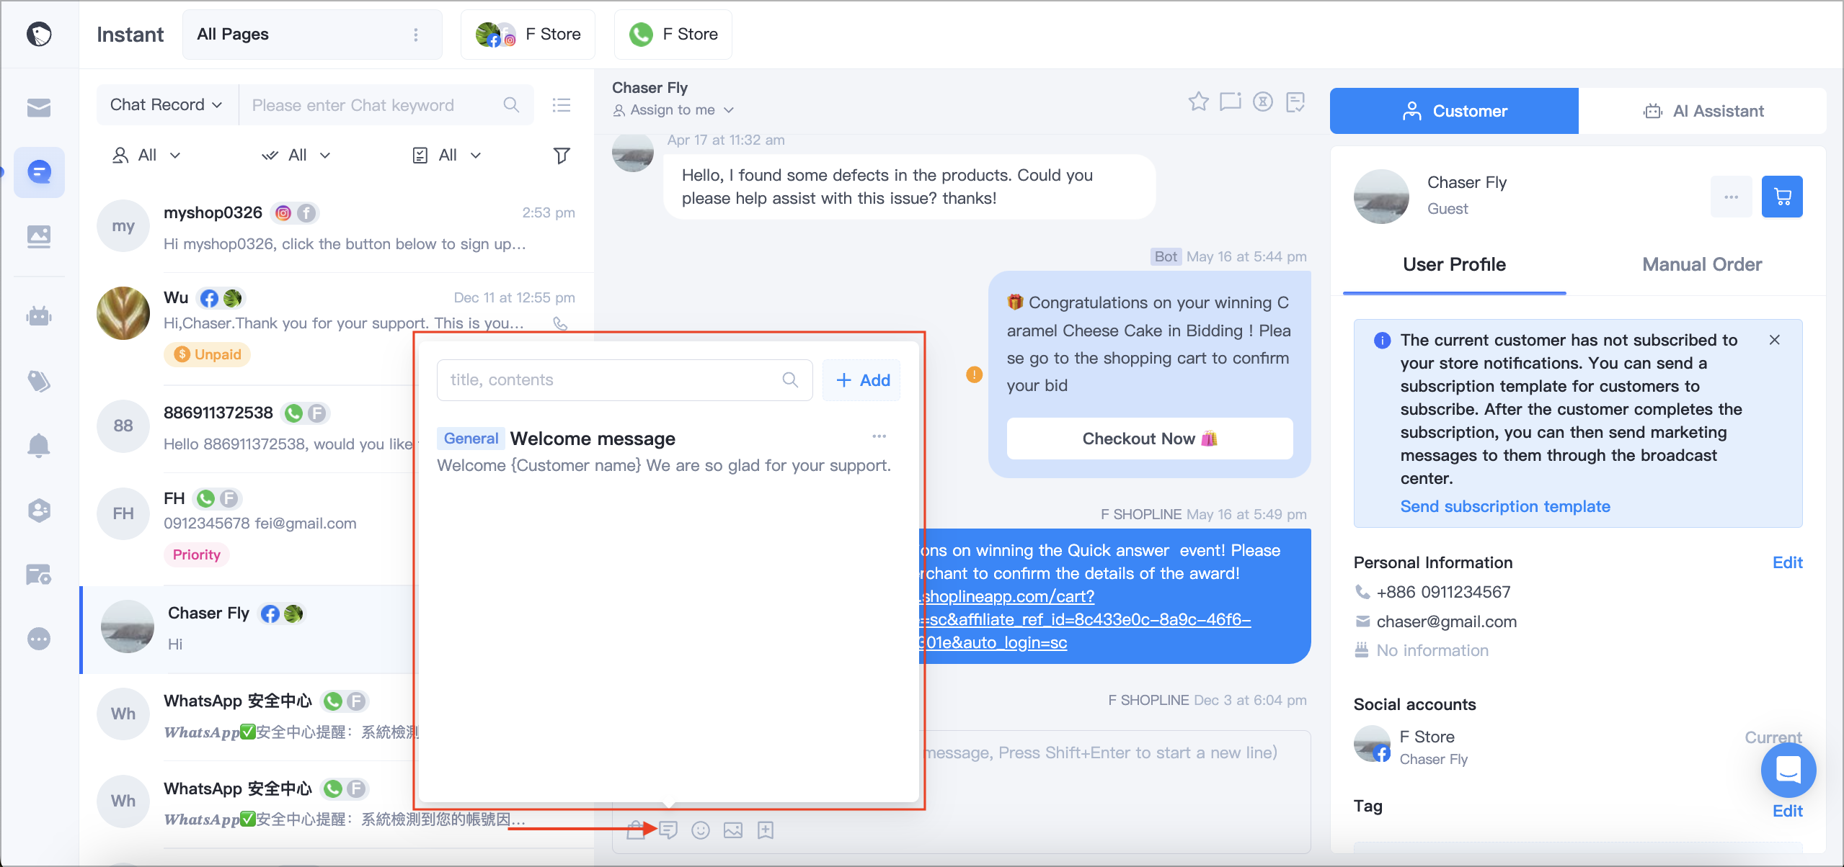The height and width of the screenshot is (867, 1844).
Task: Open the bot icon in left sidebar
Action: click(39, 315)
